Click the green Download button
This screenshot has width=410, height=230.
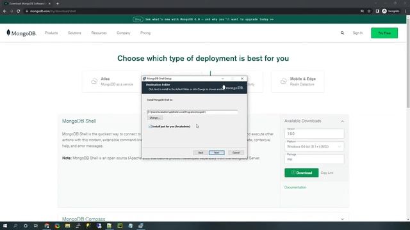click(302, 172)
